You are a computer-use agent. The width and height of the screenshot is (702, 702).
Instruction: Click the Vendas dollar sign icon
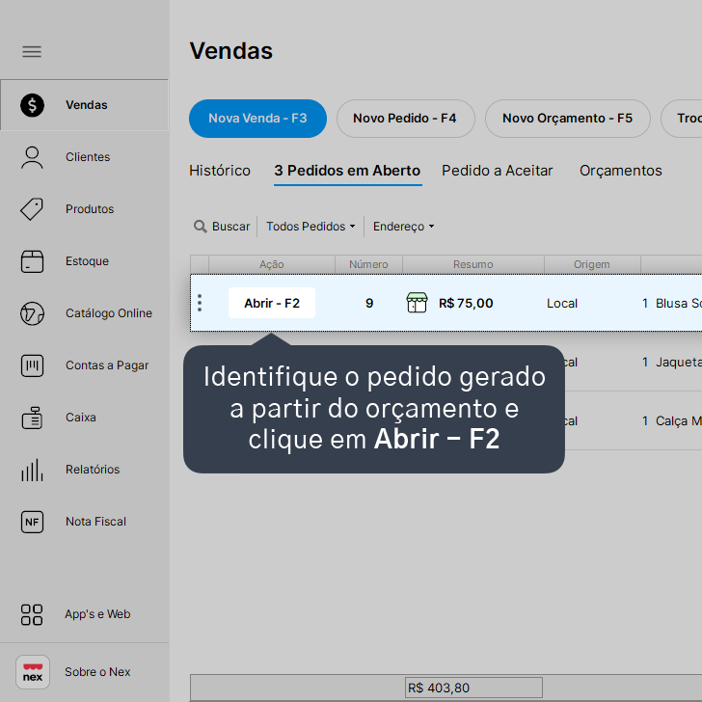32,105
